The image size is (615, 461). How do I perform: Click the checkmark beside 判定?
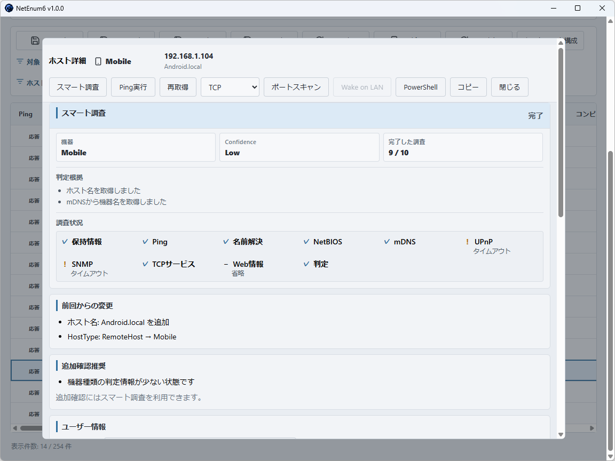pos(306,264)
